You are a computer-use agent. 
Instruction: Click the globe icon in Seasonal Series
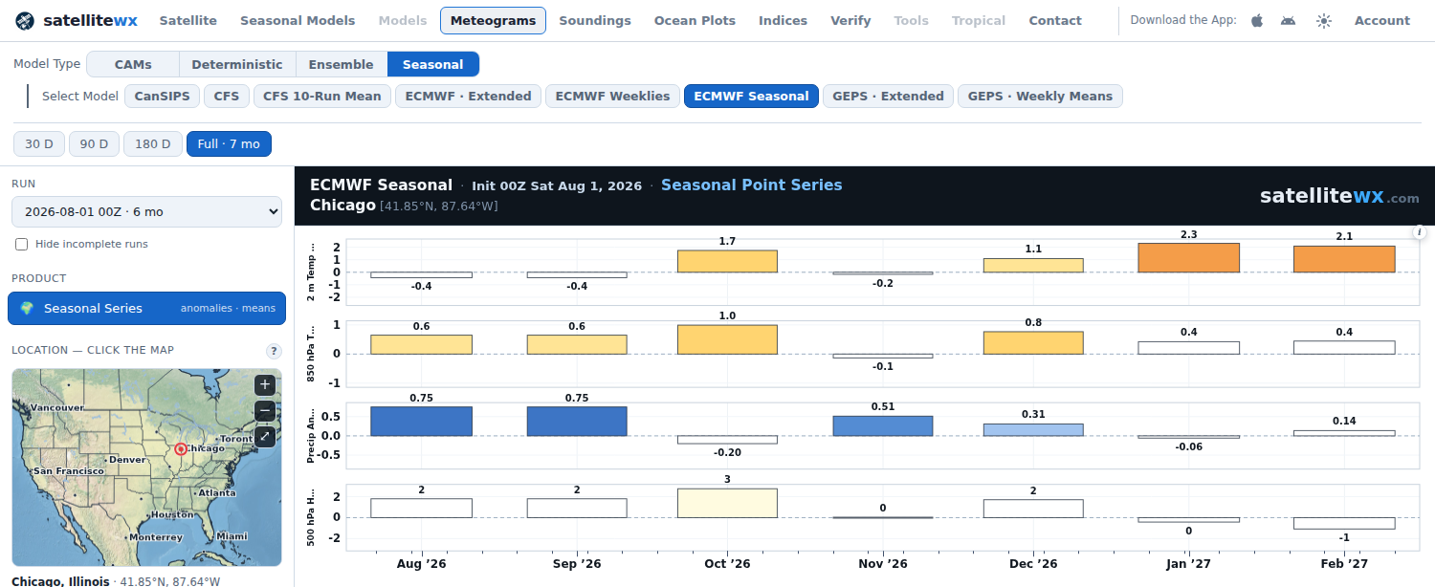point(27,308)
